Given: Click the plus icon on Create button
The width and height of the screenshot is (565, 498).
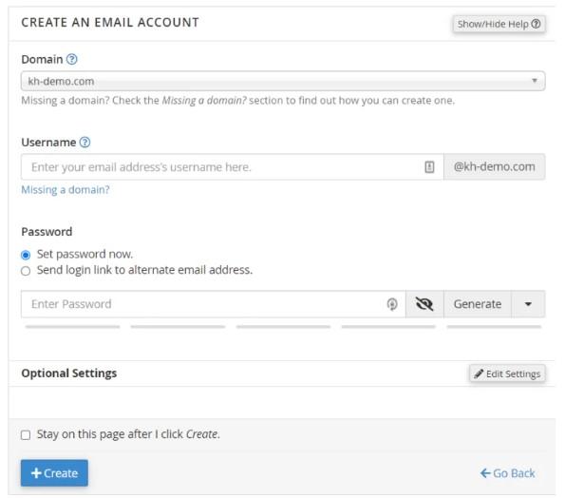Looking at the screenshot, I should tap(36, 473).
